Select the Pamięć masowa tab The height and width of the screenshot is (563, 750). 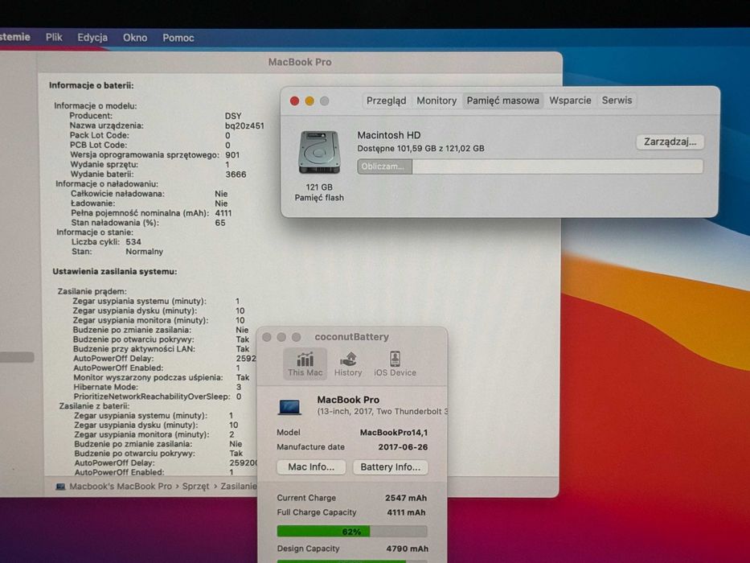click(x=502, y=101)
